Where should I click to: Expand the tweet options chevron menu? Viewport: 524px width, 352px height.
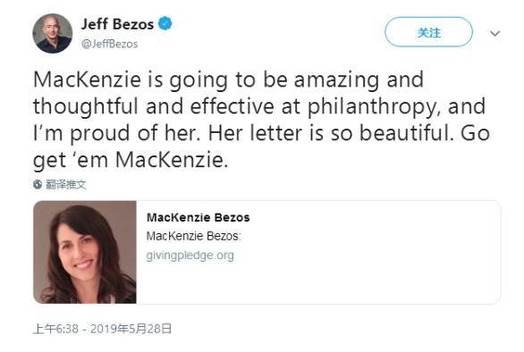pyautogui.click(x=494, y=33)
